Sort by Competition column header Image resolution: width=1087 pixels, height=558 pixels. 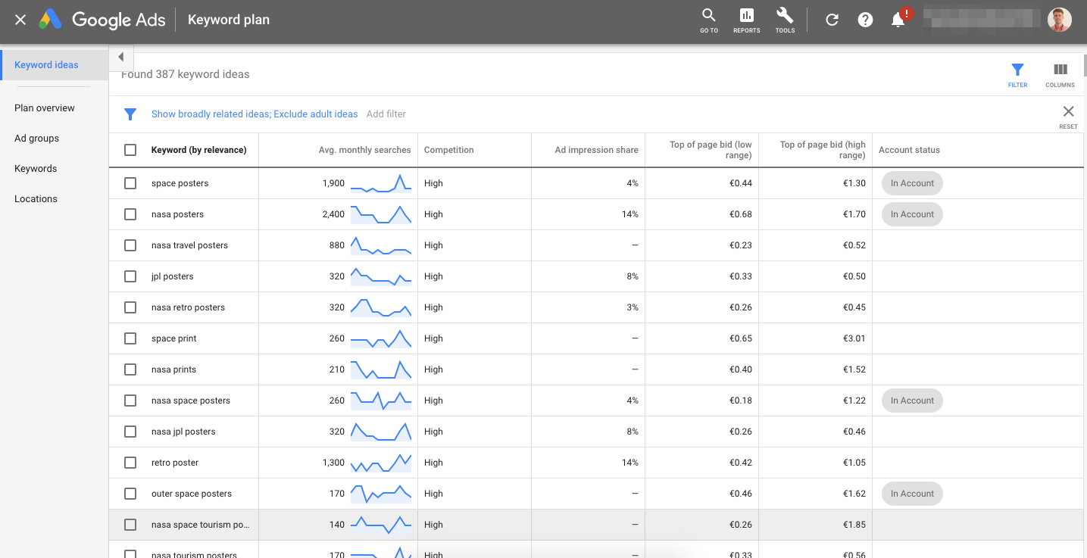pyautogui.click(x=448, y=150)
